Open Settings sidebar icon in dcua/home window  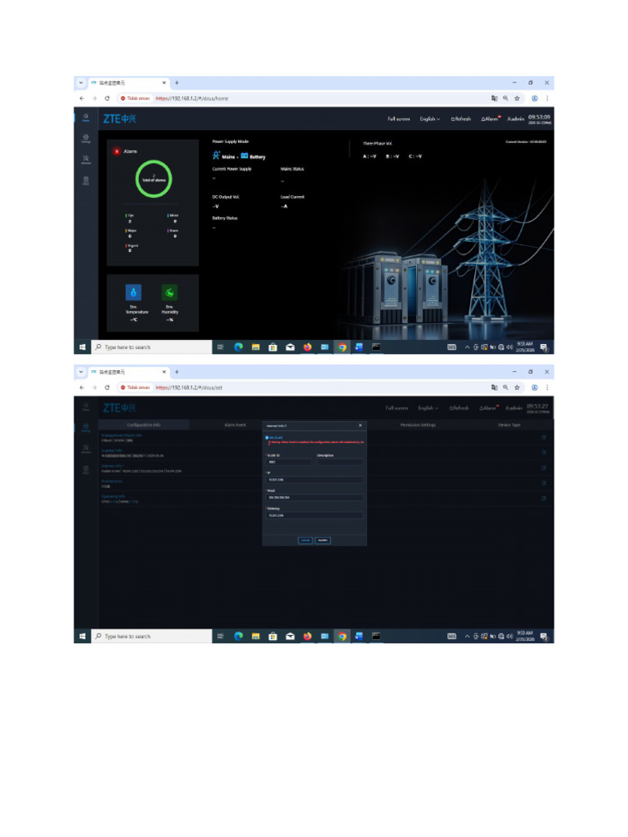tap(85, 138)
